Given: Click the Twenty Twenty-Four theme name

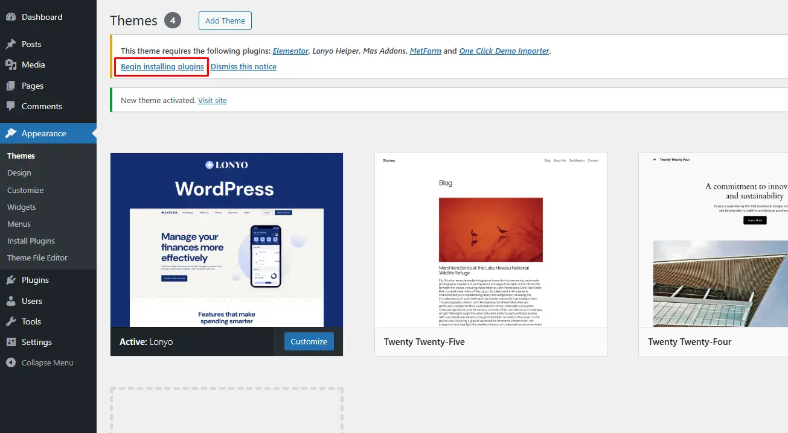Looking at the screenshot, I should click(690, 341).
